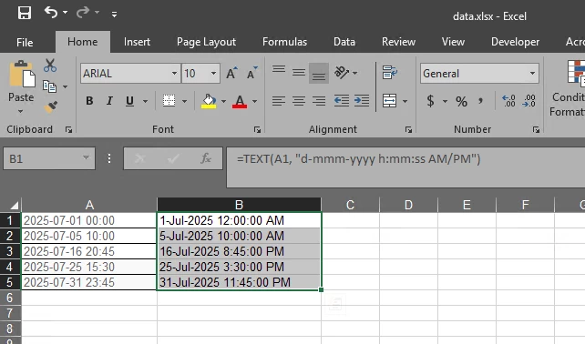Screen dimensions: 585x344
Task: Open the View tab
Action: 453,42
